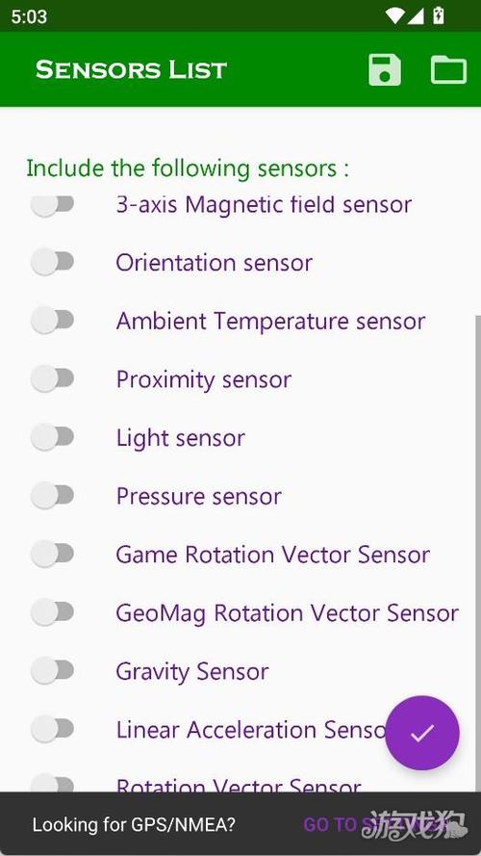Enable GeoMag Rotation Vector Sensor switch
481x856 pixels.
[52, 612]
